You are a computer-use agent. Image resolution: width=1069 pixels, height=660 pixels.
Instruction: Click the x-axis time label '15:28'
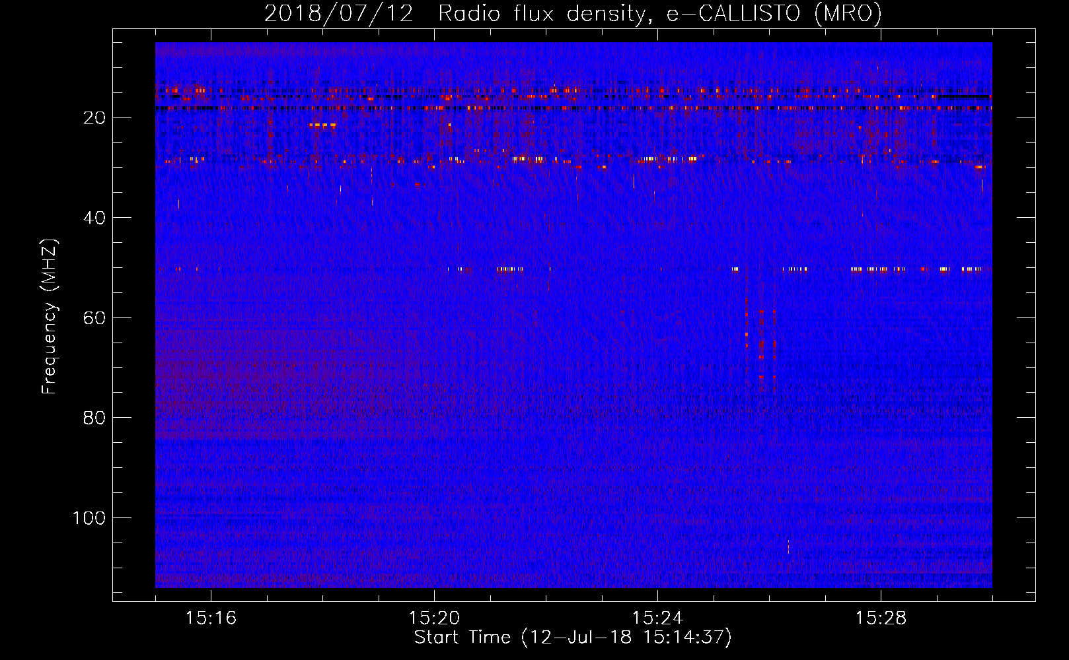coord(881,618)
